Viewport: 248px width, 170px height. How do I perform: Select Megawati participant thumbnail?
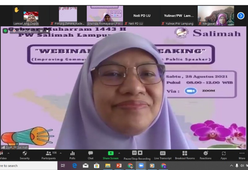click(216, 16)
